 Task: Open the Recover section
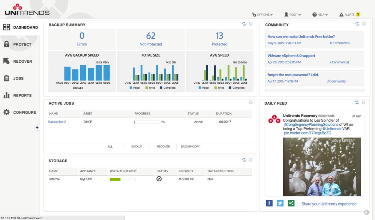pos(22,61)
